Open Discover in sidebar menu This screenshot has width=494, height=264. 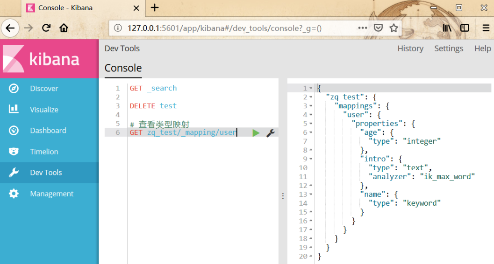click(44, 89)
